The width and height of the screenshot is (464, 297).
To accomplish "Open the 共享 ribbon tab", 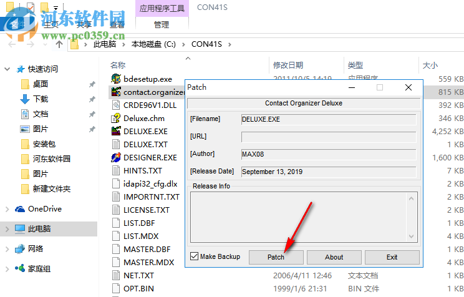I will click(x=84, y=24).
